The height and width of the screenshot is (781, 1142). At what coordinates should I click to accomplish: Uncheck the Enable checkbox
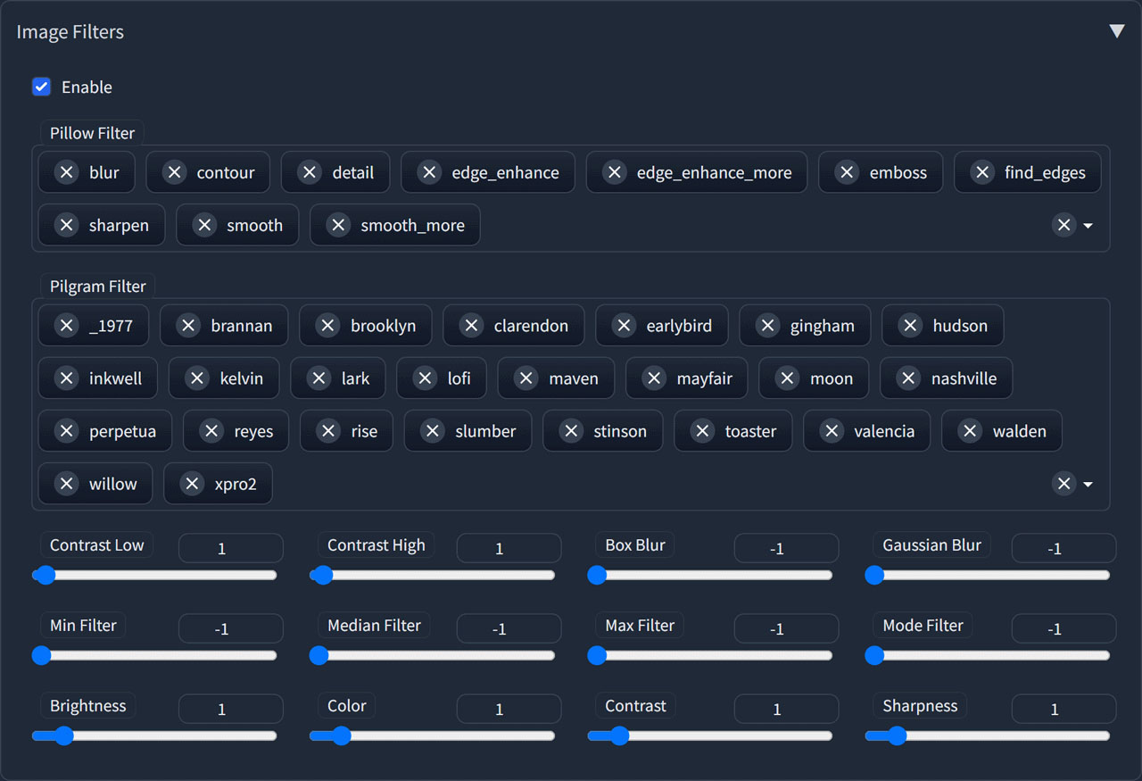click(x=41, y=87)
